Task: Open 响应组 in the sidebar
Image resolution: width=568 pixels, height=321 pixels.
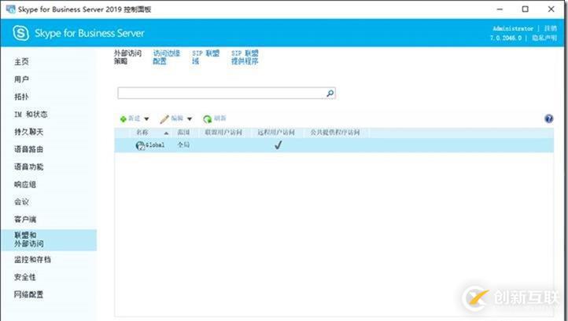Action: [x=25, y=184]
